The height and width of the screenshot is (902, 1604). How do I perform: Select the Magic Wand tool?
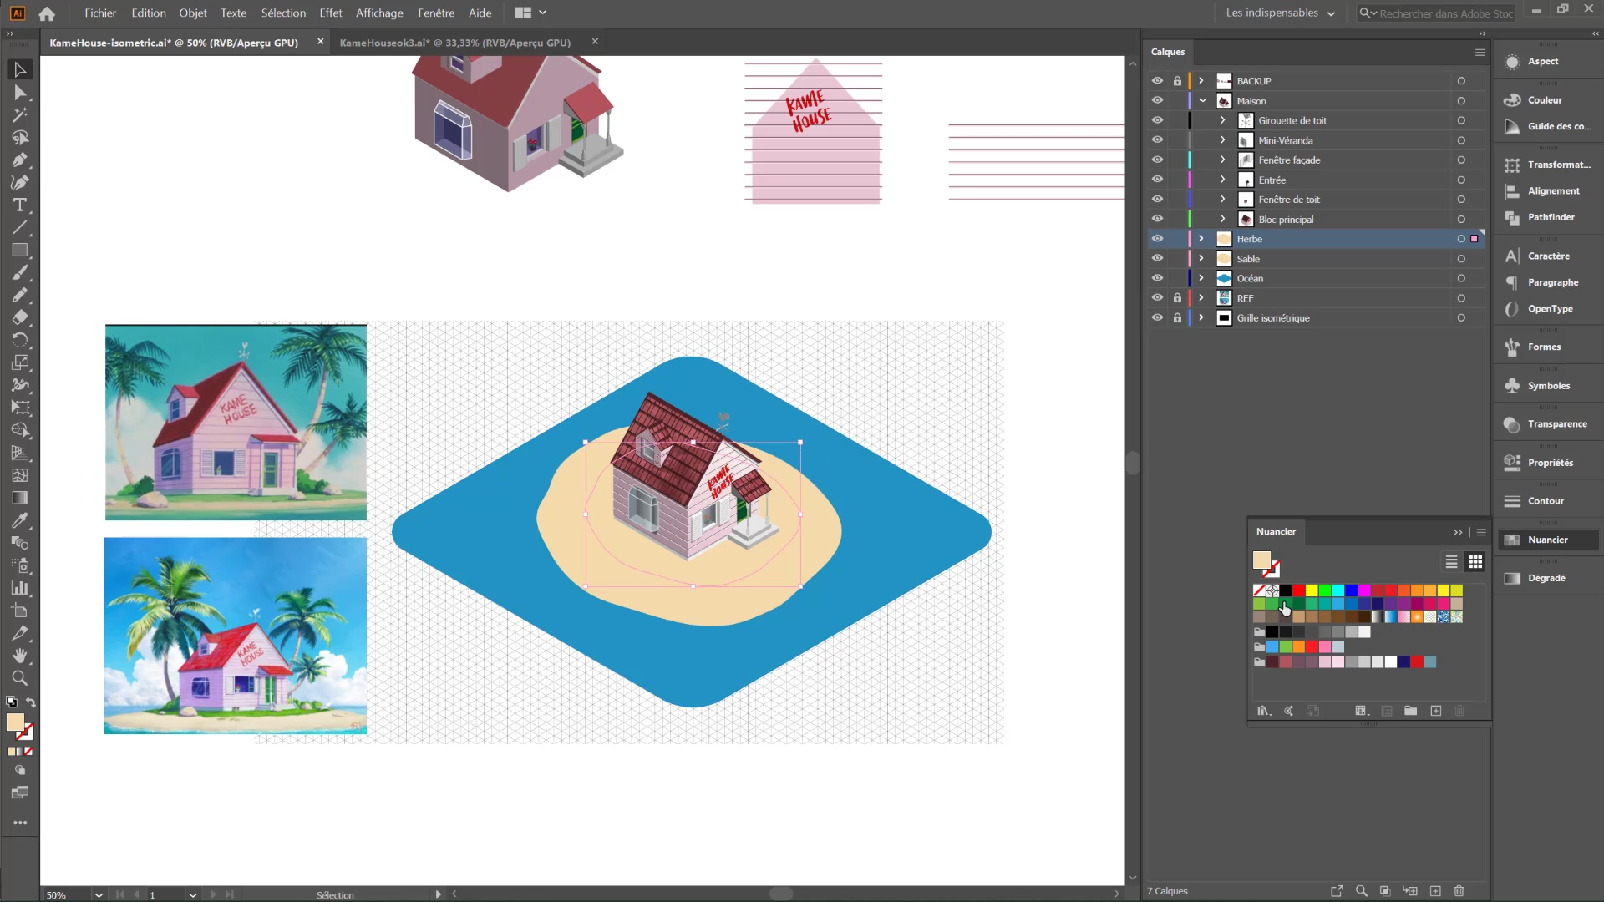coord(20,115)
